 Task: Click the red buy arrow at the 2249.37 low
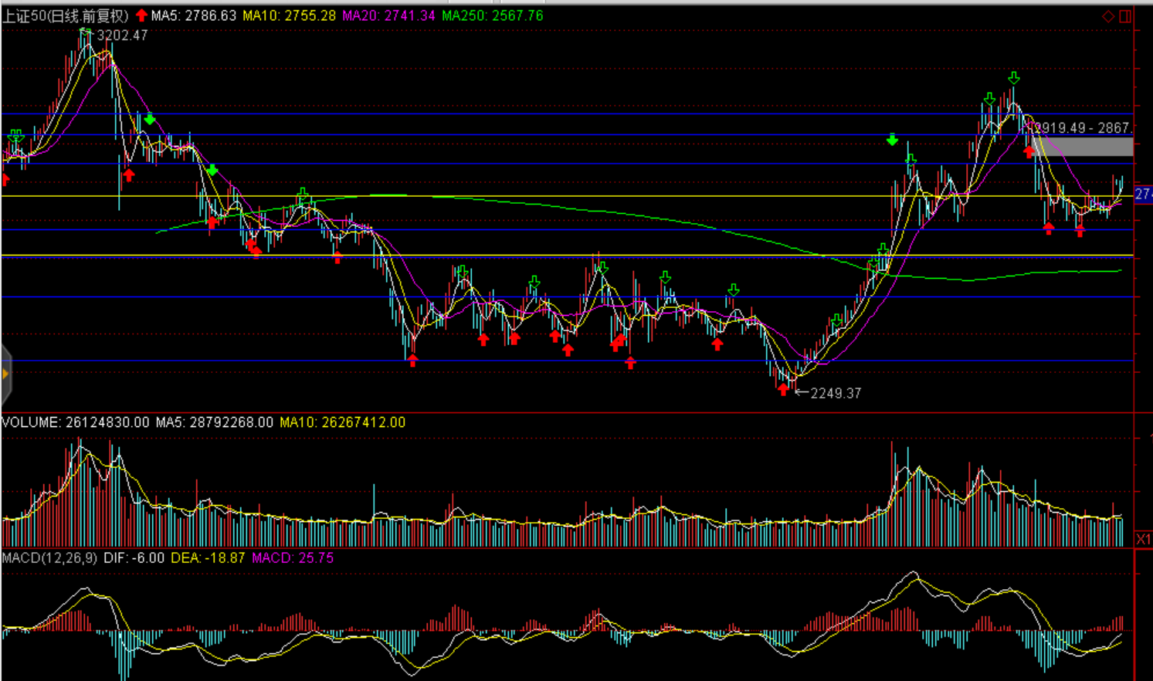point(784,390)
